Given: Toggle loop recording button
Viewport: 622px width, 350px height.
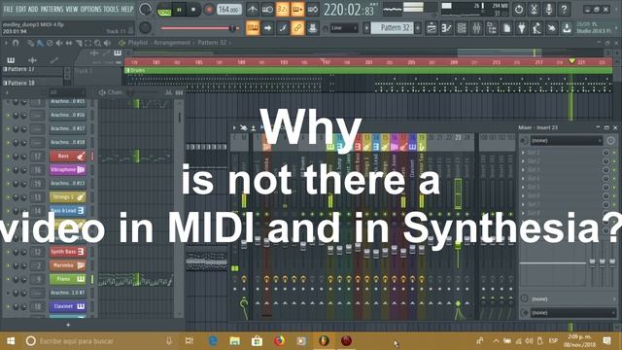Looking at the screenshot, I should [x=313, y=10].
